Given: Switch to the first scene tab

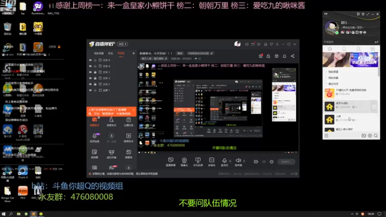Looking at the screenshot, I should coord(99,53).
